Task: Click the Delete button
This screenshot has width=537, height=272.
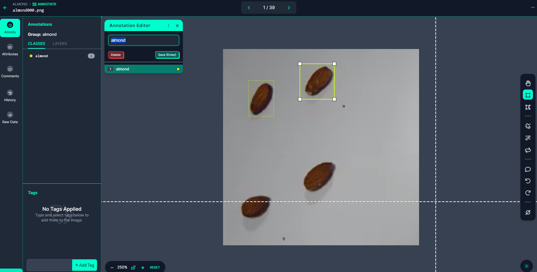Action: (116, 55)
